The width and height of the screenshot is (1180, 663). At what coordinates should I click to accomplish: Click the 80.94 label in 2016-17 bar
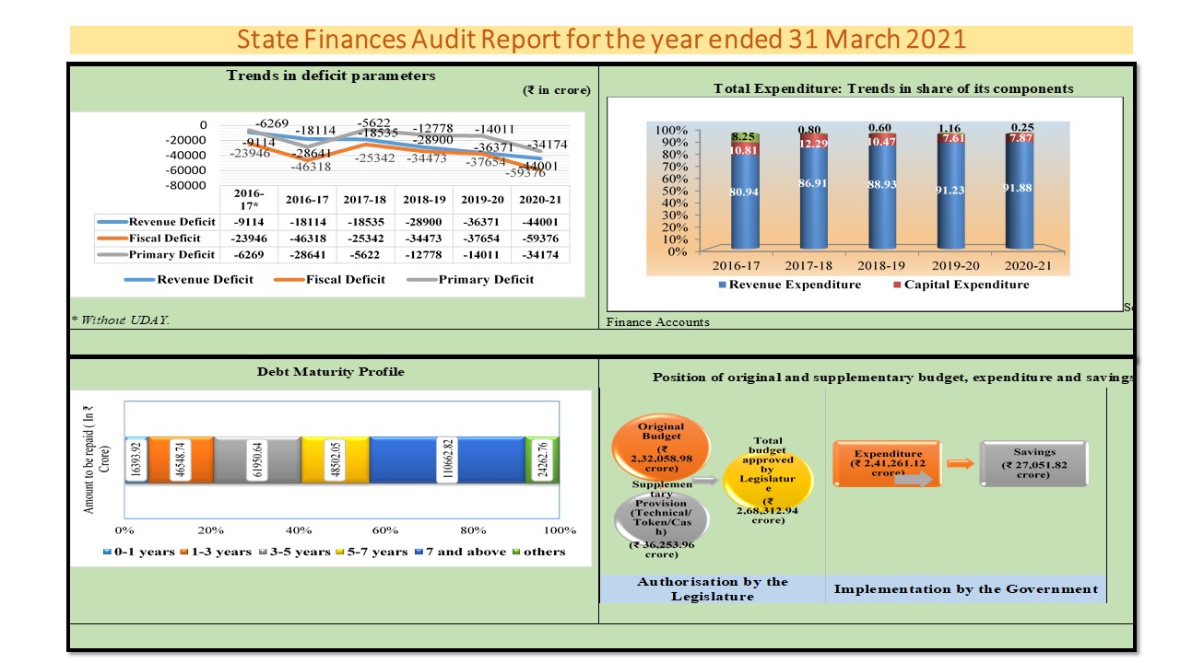(x=744, y=192)
